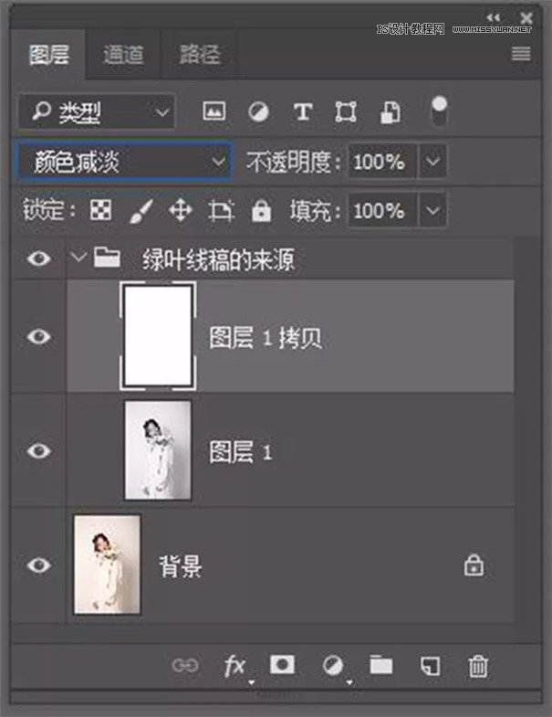
Task: Click the 填充 100% value field
Action: pyautogui.click(x=382, y=211)
